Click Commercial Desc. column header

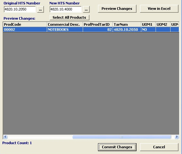65,24
